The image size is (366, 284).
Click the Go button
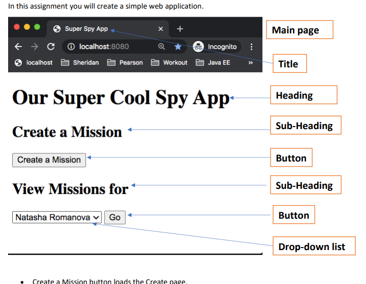[x=115, y=217]
